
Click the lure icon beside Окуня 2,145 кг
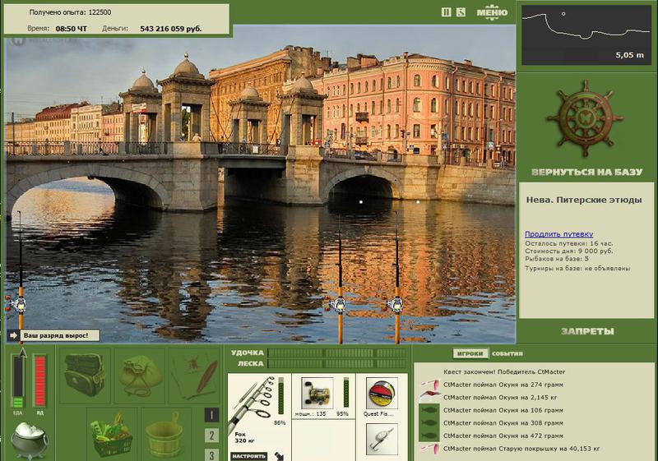(429, 396)
